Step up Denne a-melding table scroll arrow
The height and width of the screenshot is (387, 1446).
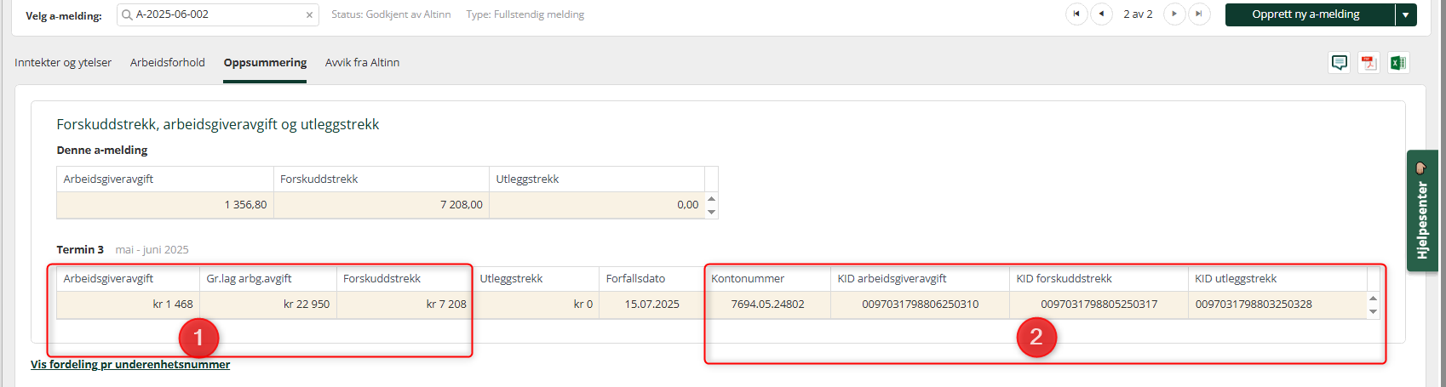[712, 199]
